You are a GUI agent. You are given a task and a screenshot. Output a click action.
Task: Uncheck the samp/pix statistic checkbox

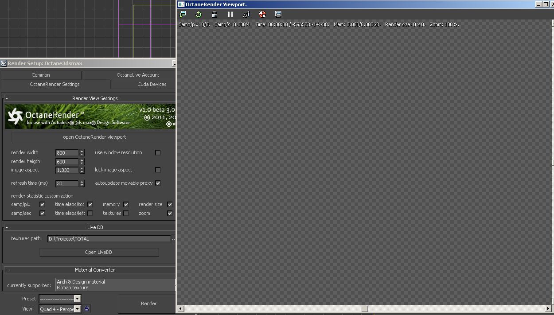42,204
